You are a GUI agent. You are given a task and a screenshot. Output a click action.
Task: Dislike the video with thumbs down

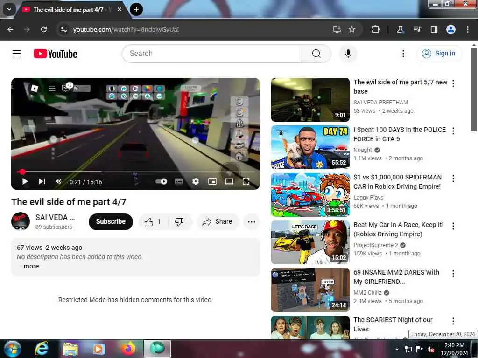(x=179, y=222)
